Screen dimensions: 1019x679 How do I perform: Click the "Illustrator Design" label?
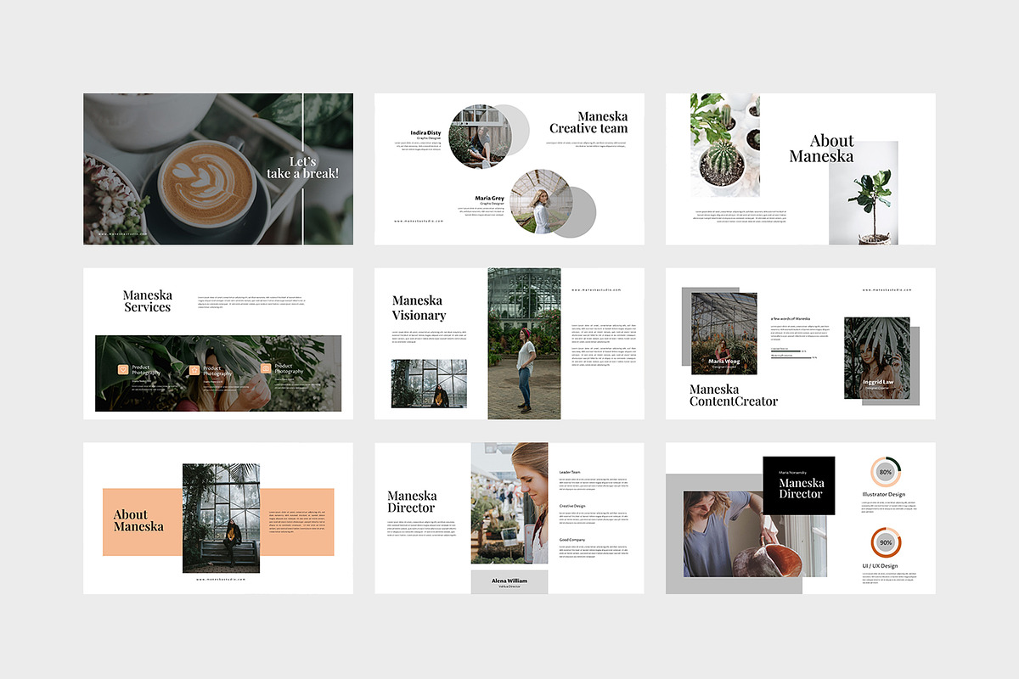[x=884, y=494]
